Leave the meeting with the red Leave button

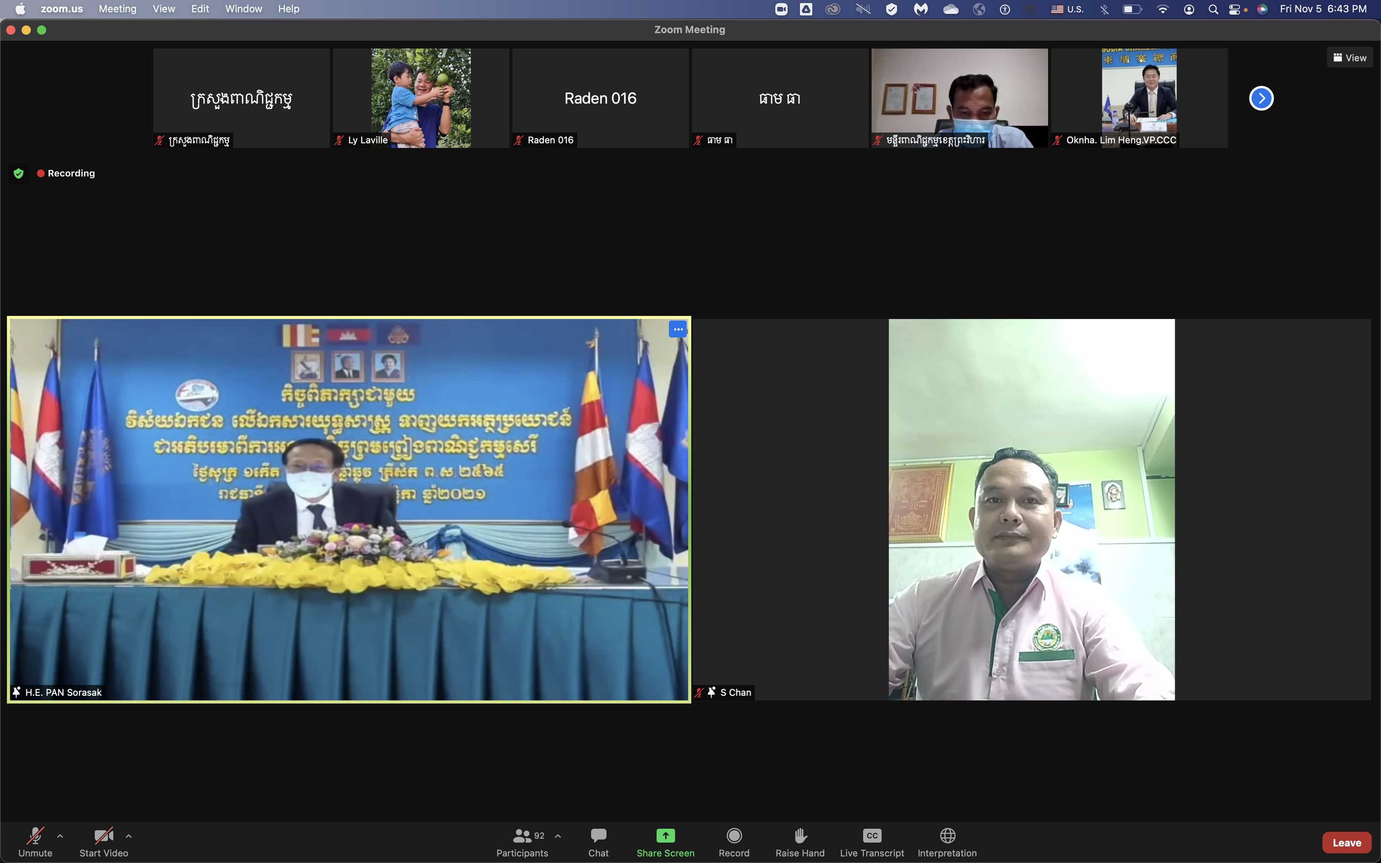click(1347, 843)
